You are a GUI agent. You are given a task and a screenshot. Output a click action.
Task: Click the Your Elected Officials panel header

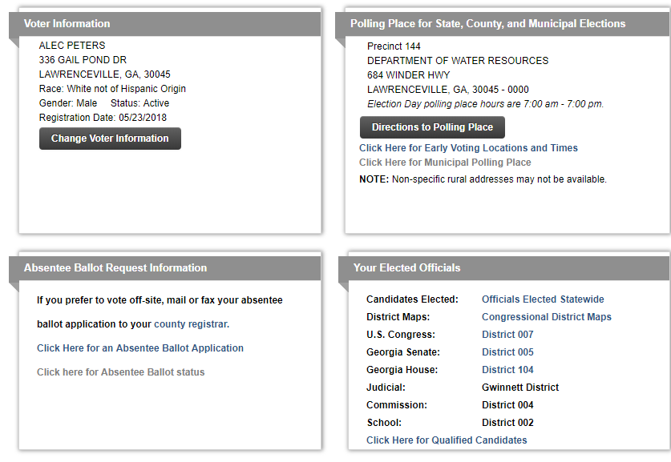click(503, 268)
